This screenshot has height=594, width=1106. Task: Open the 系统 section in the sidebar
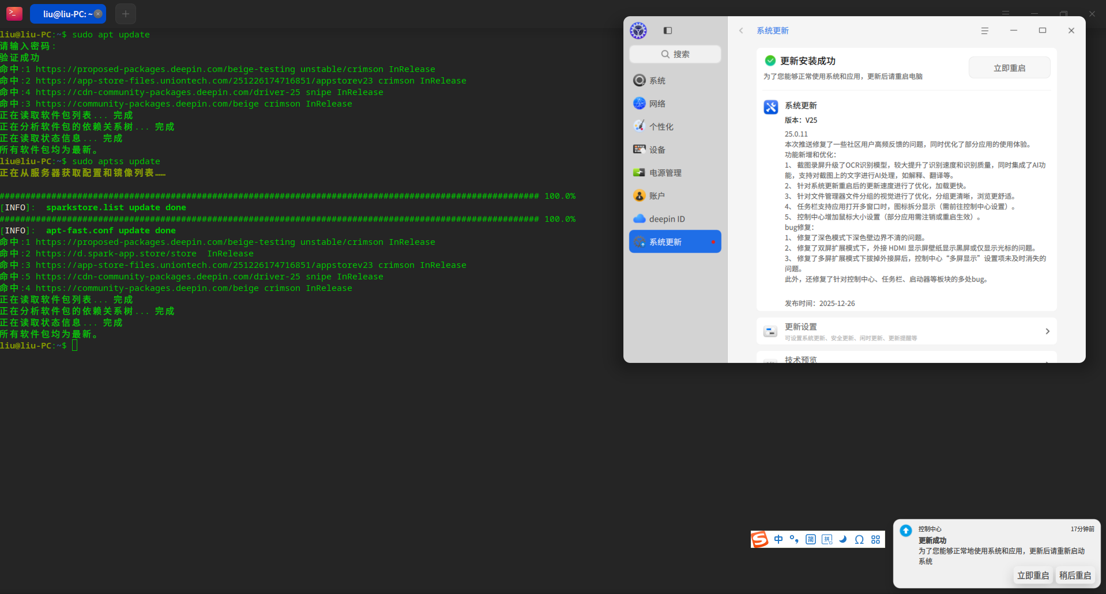pos(675,81)
